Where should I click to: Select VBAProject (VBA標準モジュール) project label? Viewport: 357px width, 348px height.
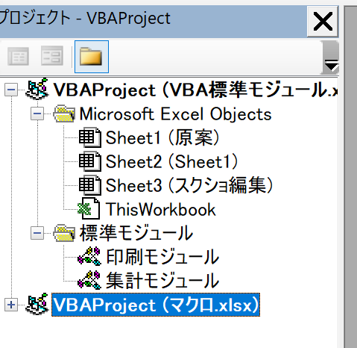195,90
